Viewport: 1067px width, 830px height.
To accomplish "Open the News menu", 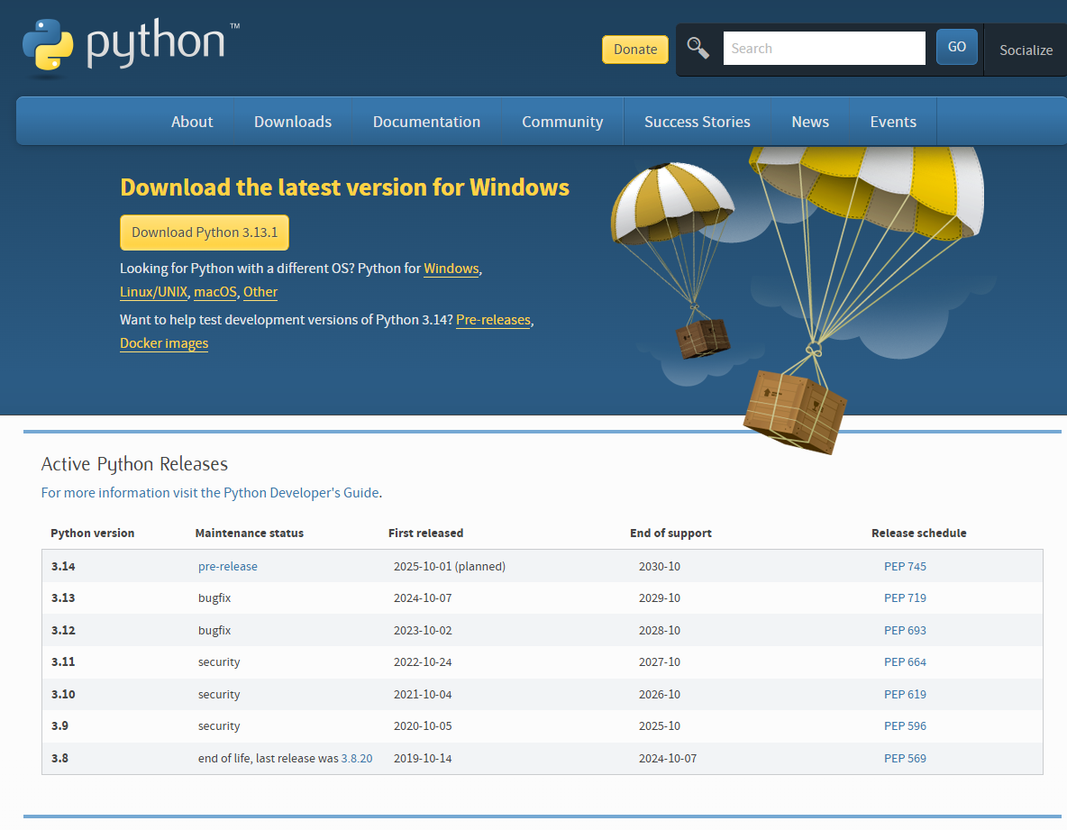I will 810,122.
